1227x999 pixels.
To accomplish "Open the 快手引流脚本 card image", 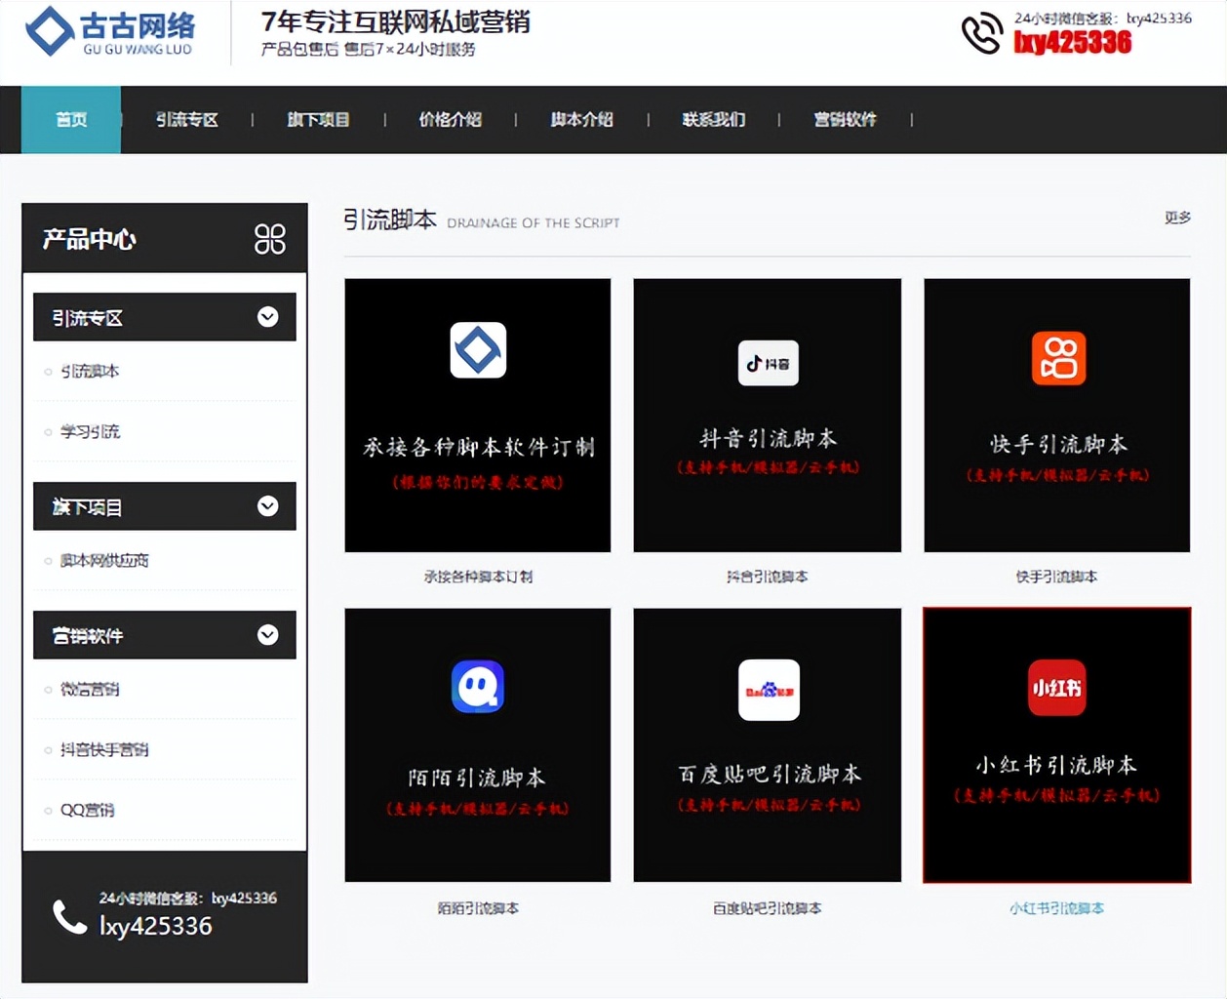I will coord(1057,416).
